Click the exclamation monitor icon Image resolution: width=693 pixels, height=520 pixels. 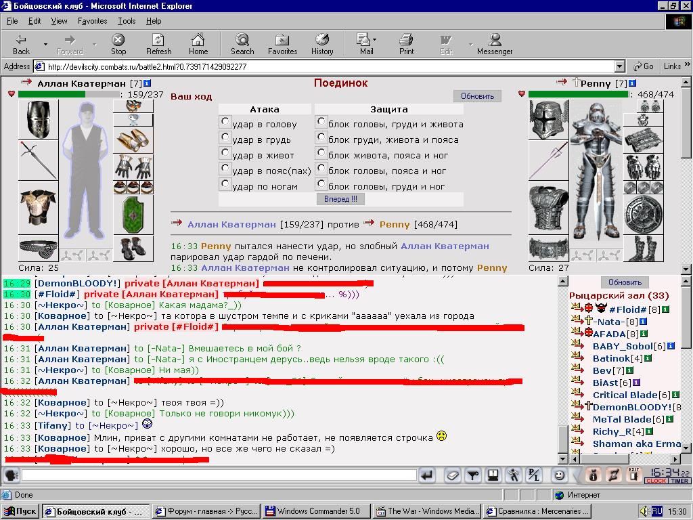click(493, 475)
